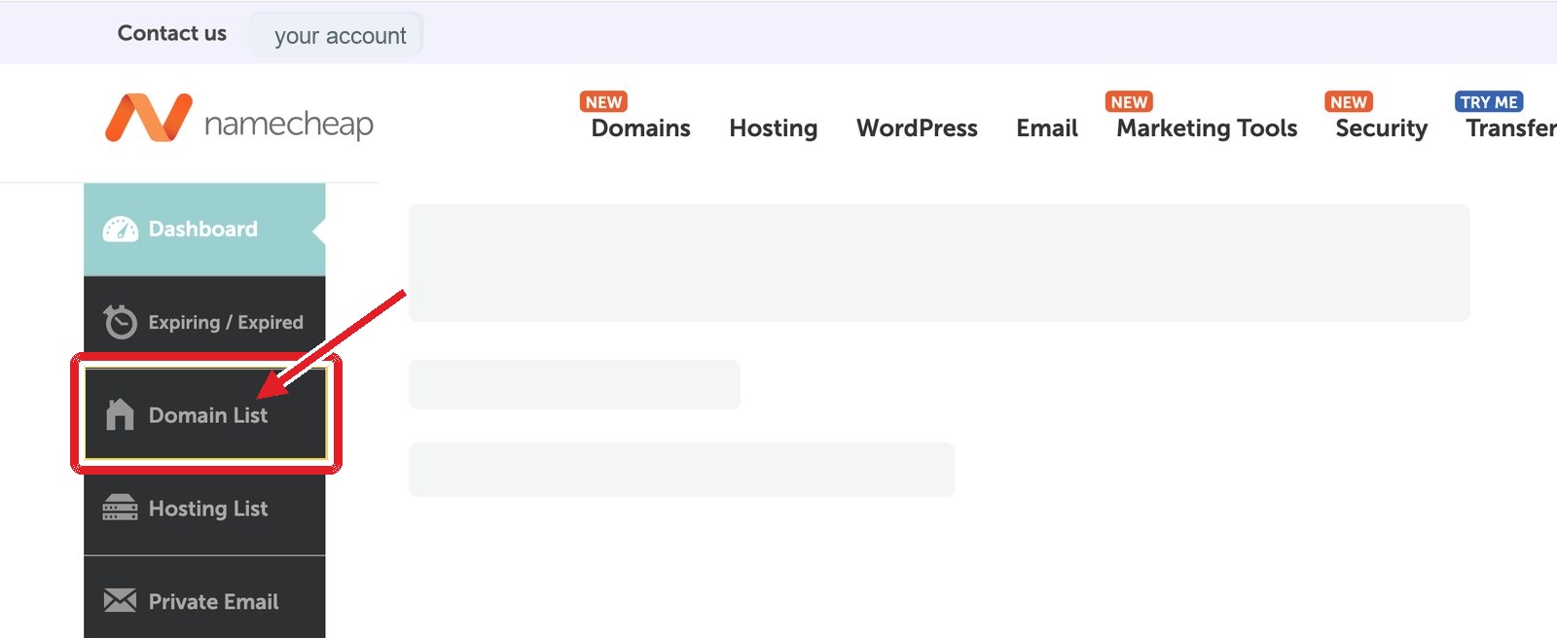Open the Hosting menu
The height and width of the screenshot is (638, 1557).
(774, 128)
